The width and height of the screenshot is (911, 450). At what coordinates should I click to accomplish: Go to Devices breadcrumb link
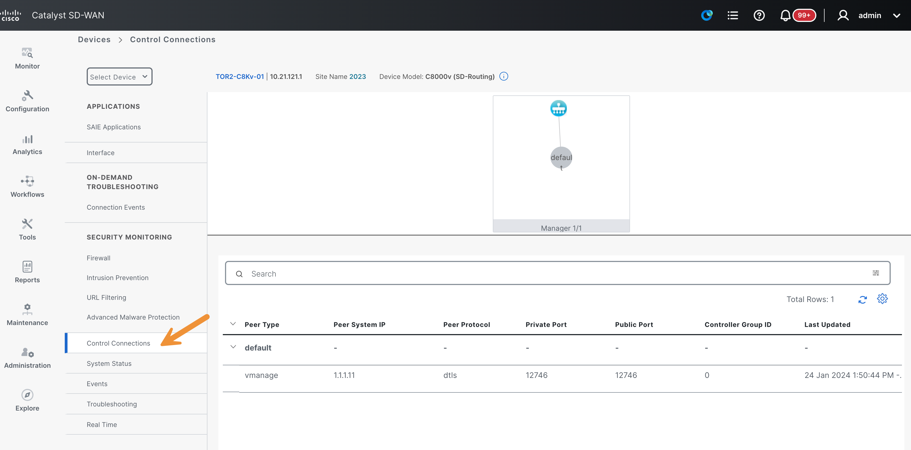[x=94, y=39]
